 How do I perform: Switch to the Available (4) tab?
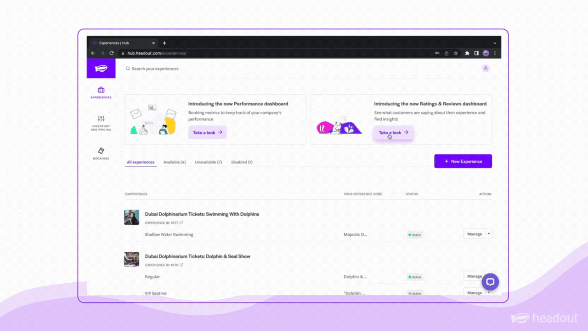[175, 162]
